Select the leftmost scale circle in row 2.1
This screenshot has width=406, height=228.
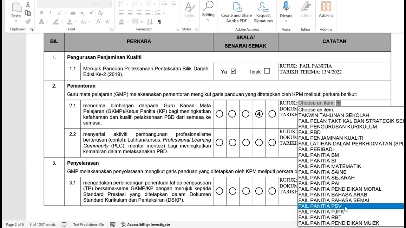[x=219, y=114]
